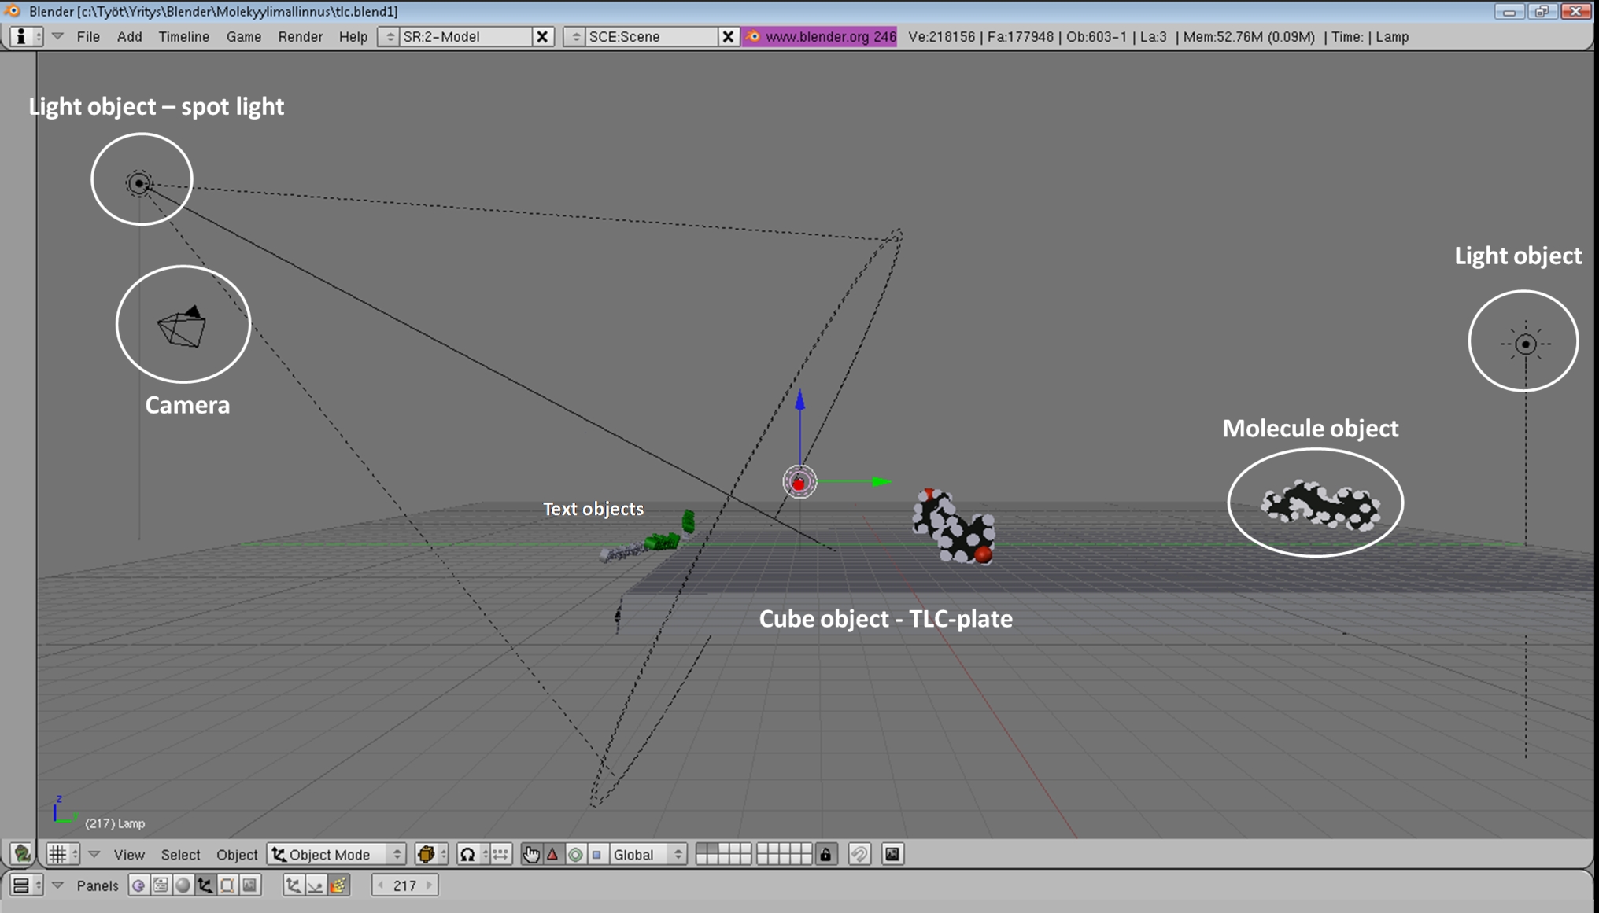This screenshot has width=1599, height=913.
Task: Select Object buttons sub-context icon
Action: [x=294, y=885]
